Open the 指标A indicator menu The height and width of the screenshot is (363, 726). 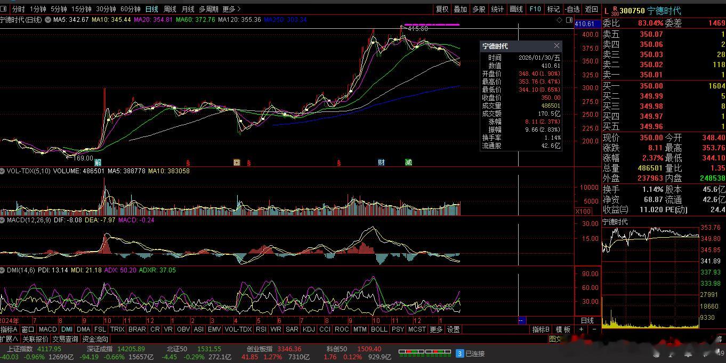(9, 329)
